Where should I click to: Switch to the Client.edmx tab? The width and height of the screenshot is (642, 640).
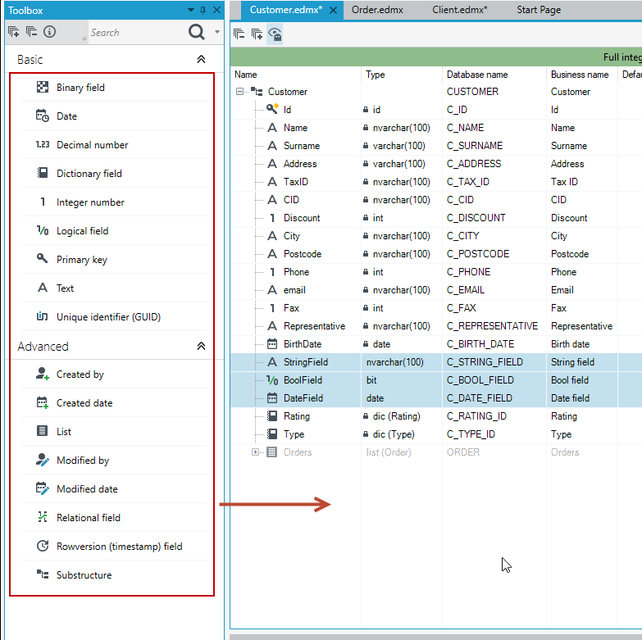tap(460, 10)
